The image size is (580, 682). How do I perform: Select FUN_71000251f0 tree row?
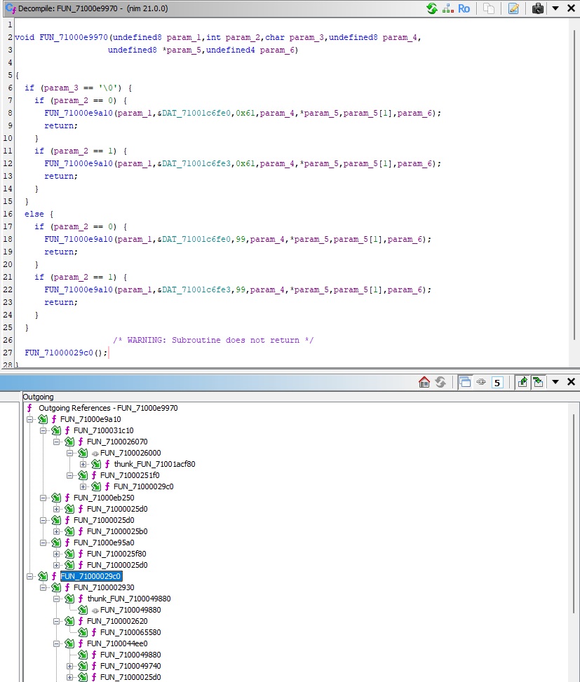130,475
